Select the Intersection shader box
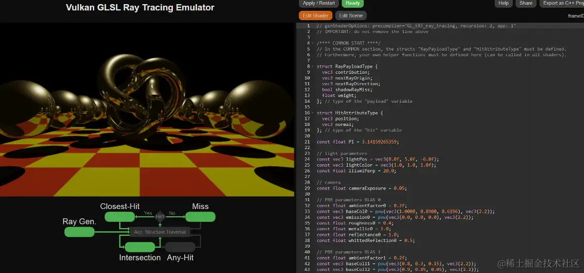Image resolution: width=584 pixels, height=273 pixels. [x=140, y=247]
